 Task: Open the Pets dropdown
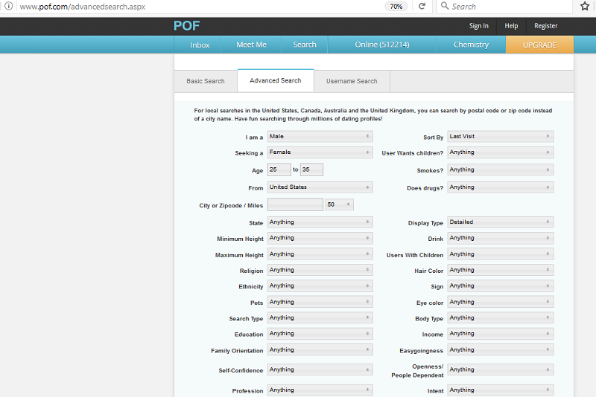click(x=320, y=302)
